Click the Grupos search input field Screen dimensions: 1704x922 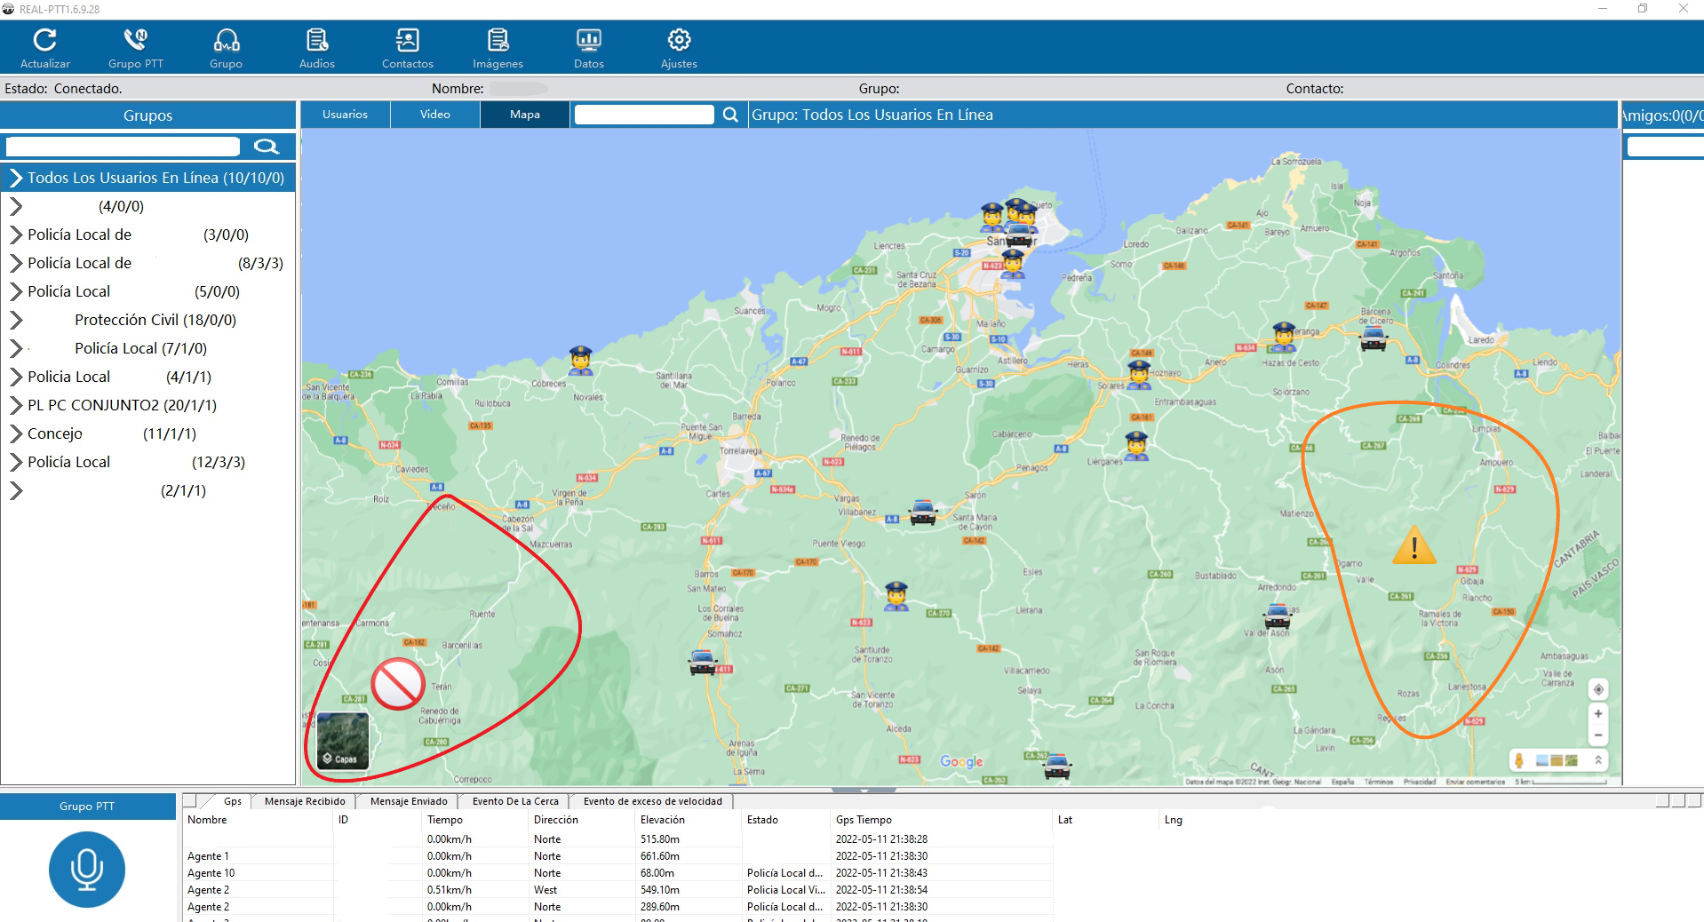click(123, 147)
